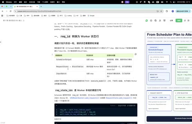Image resolution: width=192 pixels, height=124 pixels.
Task: Click the presentation mode icon in Yuque header
Action: coord(164,21)
